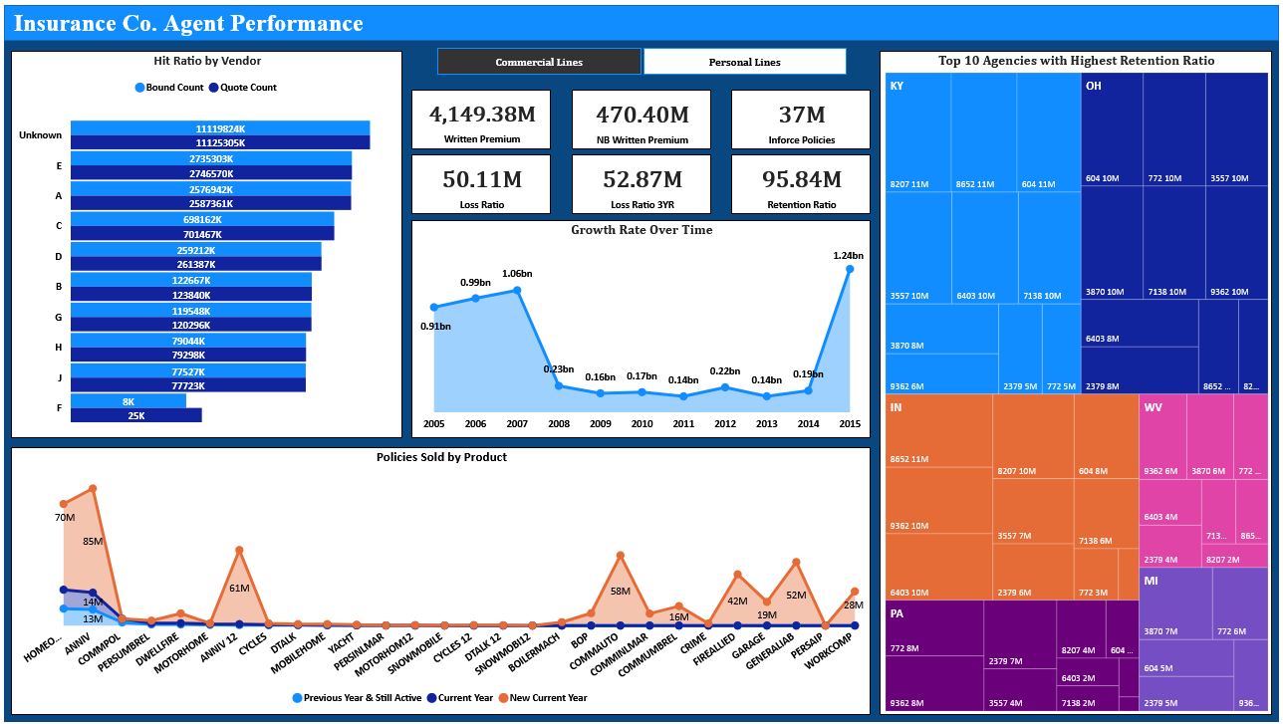Click the Top 10 Agencies chart title
The height and width of the screenshot is (724, 1283).
(x=1077, y=61)
